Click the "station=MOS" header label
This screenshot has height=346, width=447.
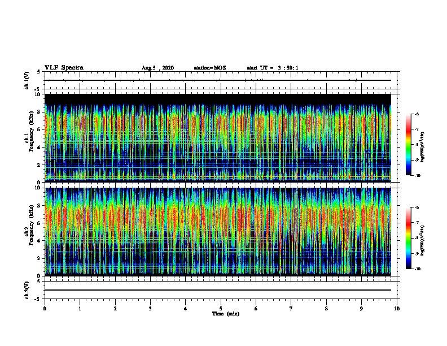210,68
